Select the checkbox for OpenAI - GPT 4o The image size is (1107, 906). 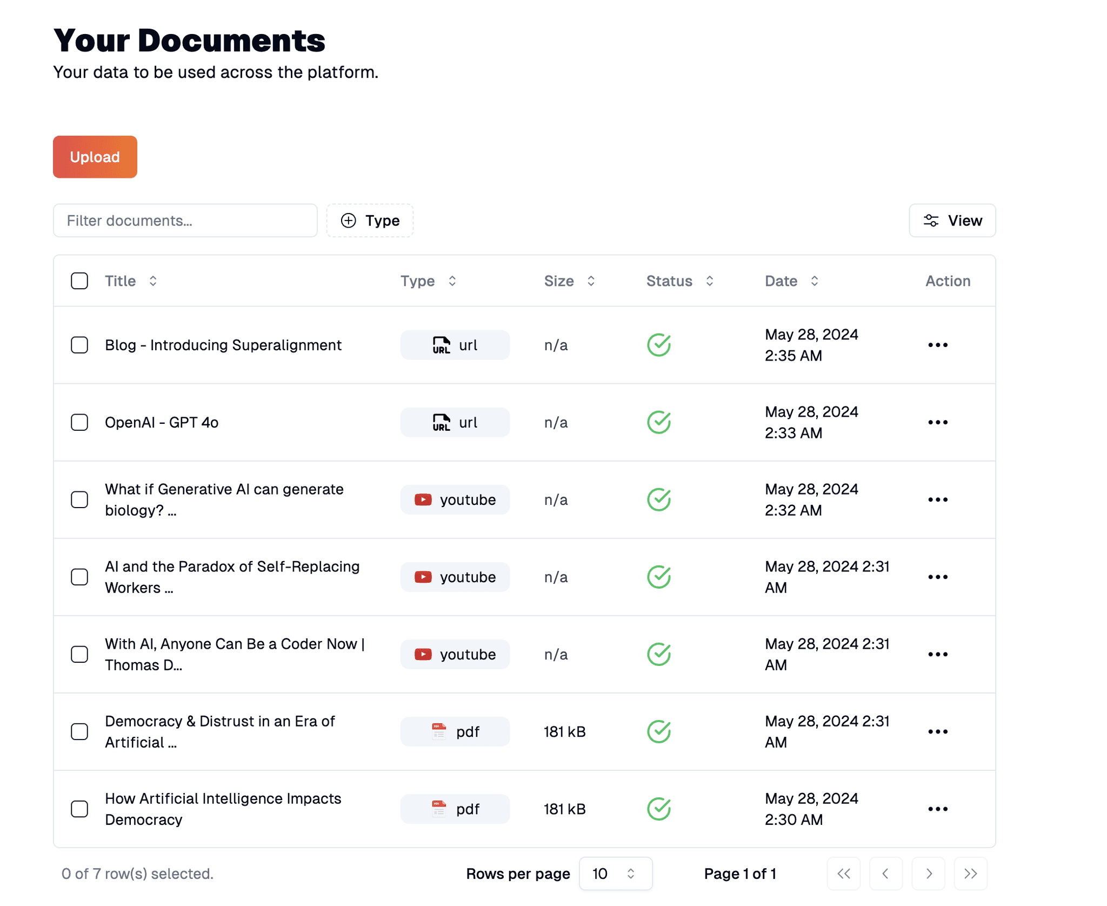(79, 422)
